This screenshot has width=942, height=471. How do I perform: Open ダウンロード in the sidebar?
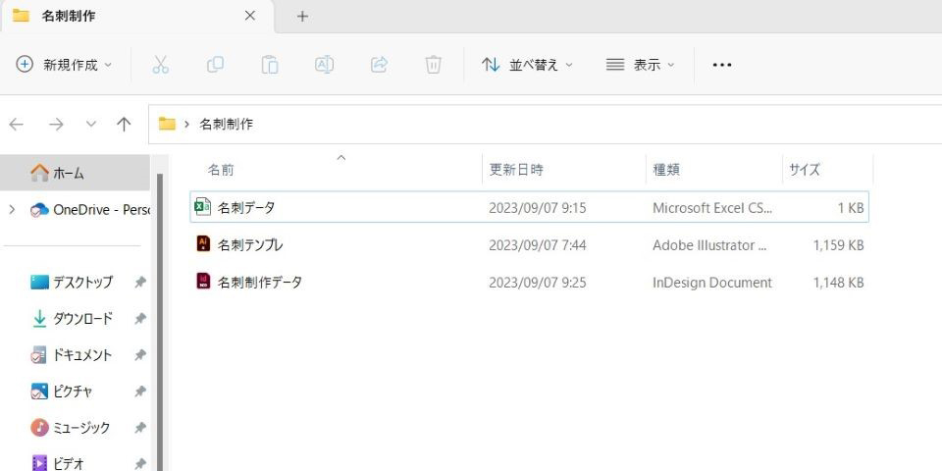(82, 319)
